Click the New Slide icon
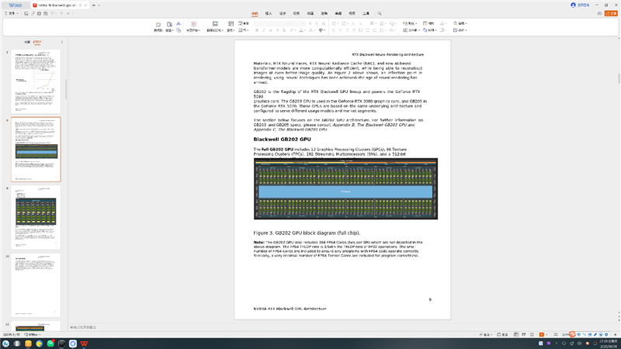The width and height of the screenshot is (621, 349). pyautogui.click(x=215, y=24)
